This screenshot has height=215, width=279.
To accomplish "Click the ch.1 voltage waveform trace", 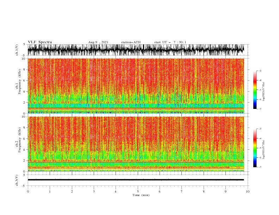I will (136, 50).
